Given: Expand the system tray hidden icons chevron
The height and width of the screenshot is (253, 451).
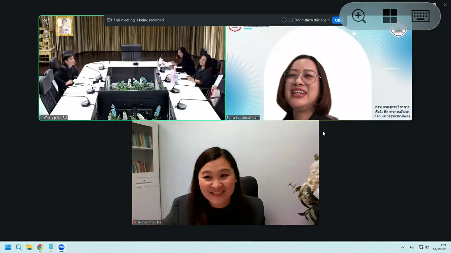Looking at the screenshot, I should [402, 247].
